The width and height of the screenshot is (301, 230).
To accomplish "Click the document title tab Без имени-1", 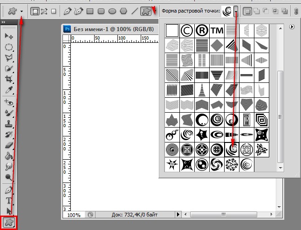I will 113,29.
